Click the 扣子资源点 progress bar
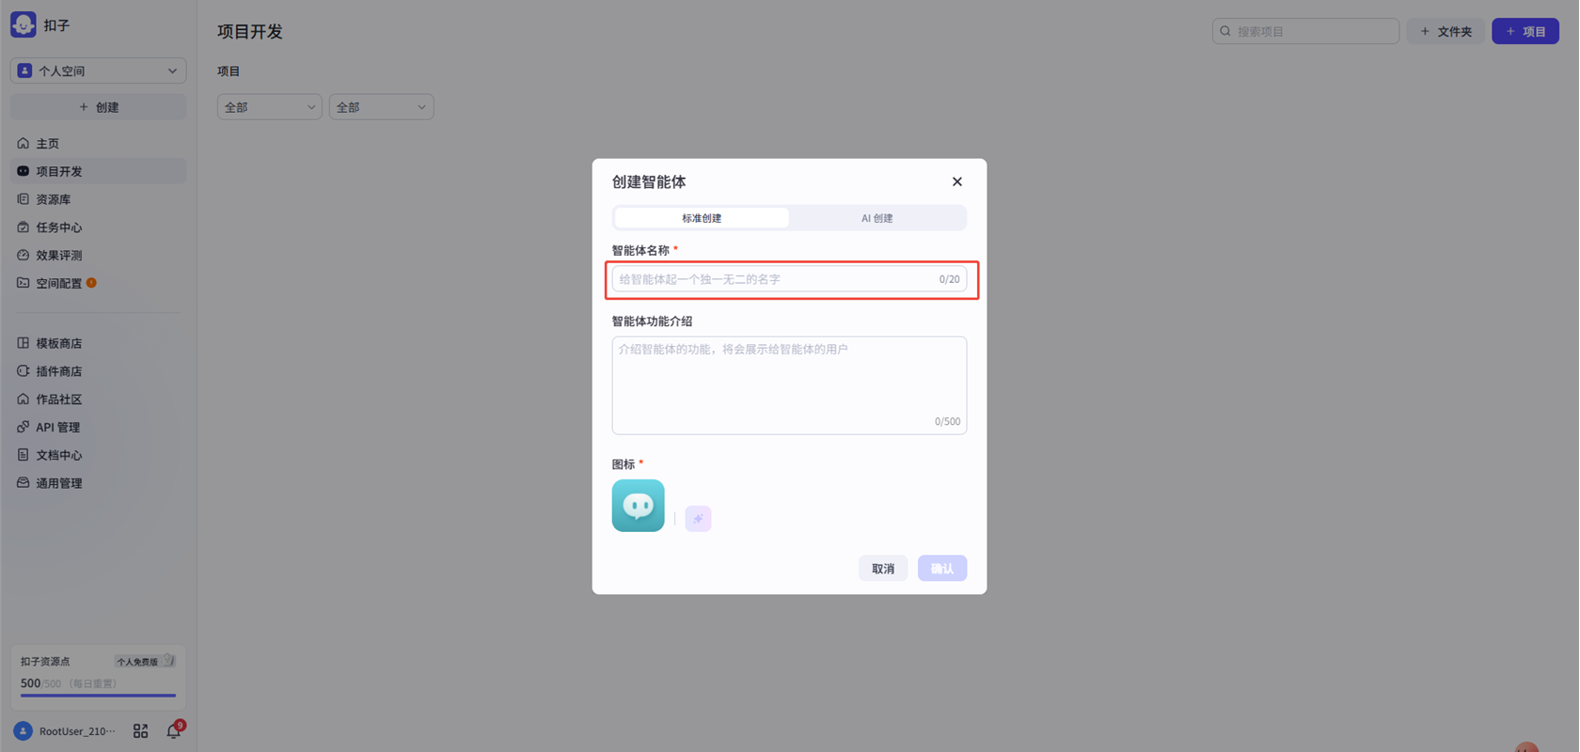Viewport: 1580px width, 752px height. pyautogui.click(x=99, y=696)
